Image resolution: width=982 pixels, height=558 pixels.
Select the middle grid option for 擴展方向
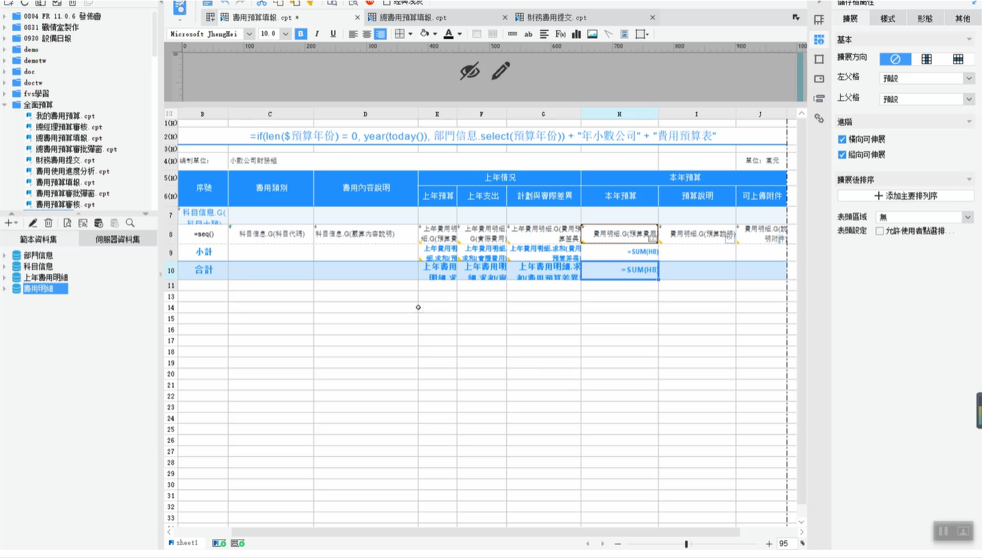[927, 59]
